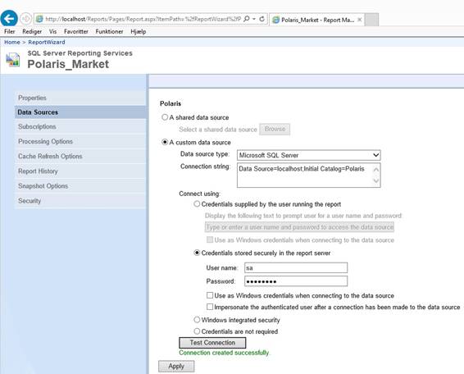Click the Browse button for shared source

275,129
